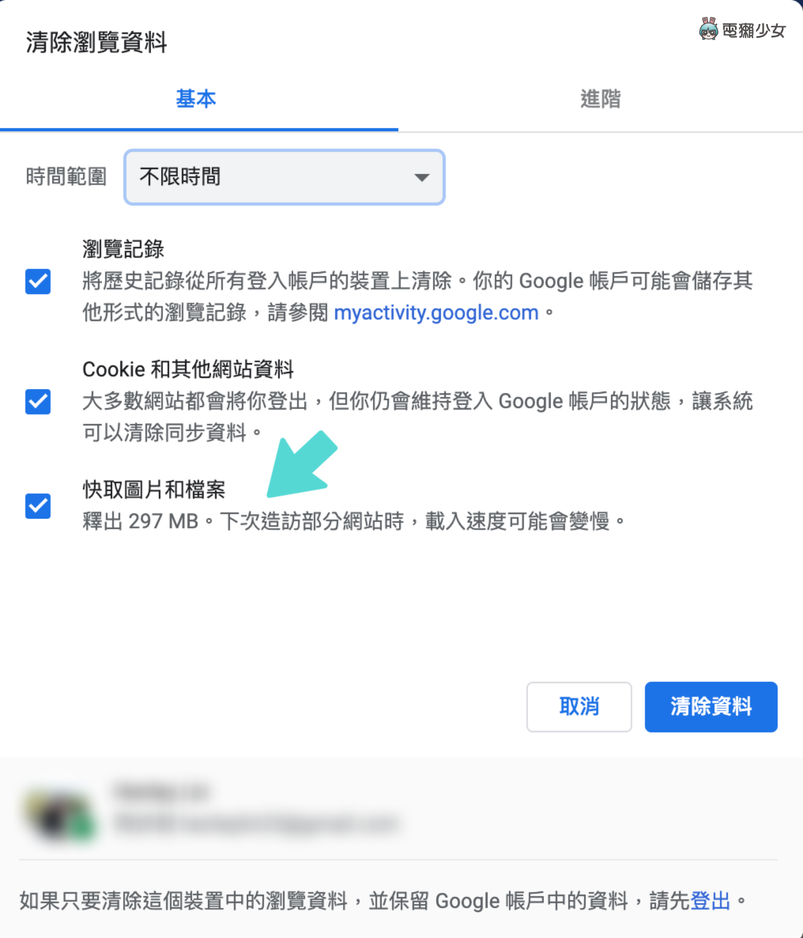Screen dimensions: 803x938
Task: Click the 電獺少女 watermark logo icon
Action: pos(709,29)
